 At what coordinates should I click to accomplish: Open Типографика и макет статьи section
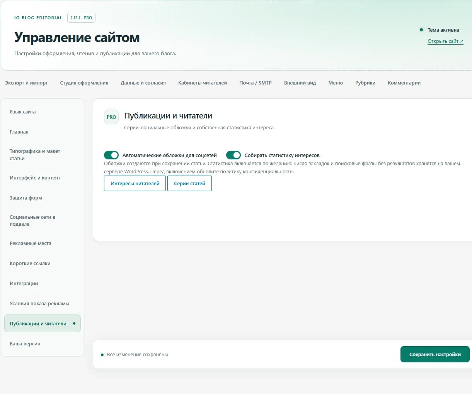(43, 155)
